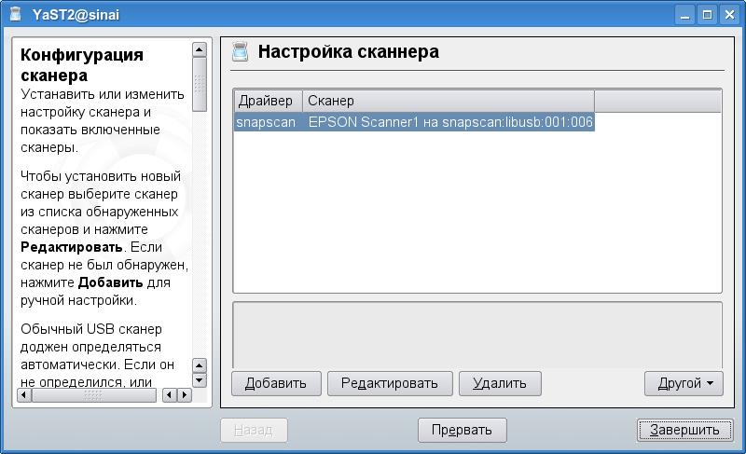Viewport: 746px width, 454px height.
Task: Click the Драйвер column header
Action: (268, 101)
